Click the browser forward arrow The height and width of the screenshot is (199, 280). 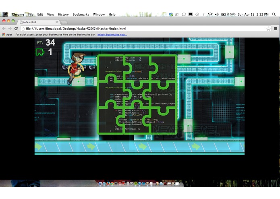click(10, 29)
